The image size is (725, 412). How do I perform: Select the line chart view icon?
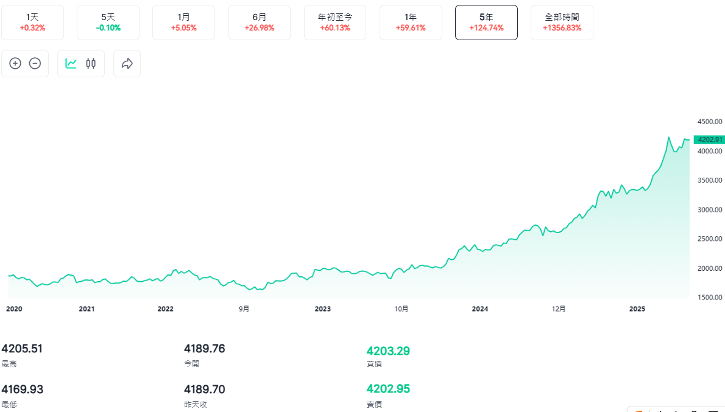(71, 63)
